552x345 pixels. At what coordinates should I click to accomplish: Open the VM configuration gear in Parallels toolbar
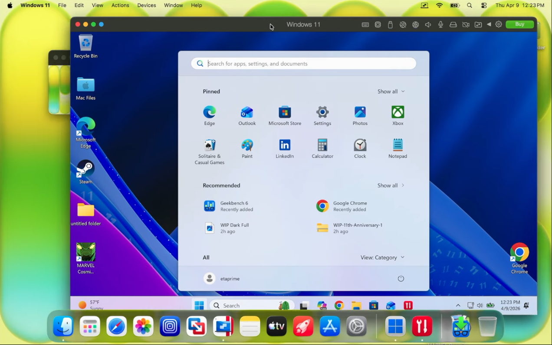point(499,25)
